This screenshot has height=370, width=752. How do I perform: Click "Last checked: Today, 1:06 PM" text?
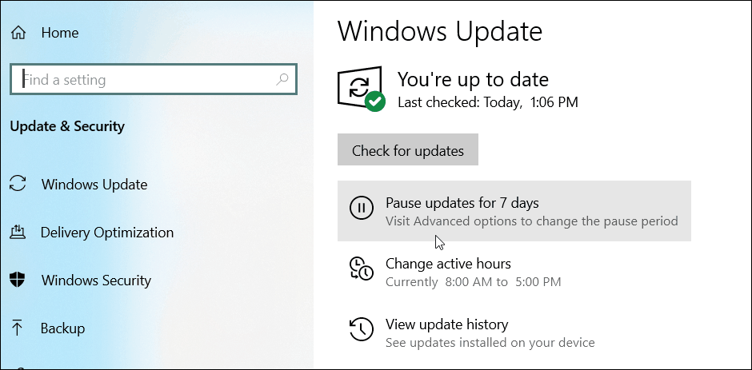(x=488, y=102)
